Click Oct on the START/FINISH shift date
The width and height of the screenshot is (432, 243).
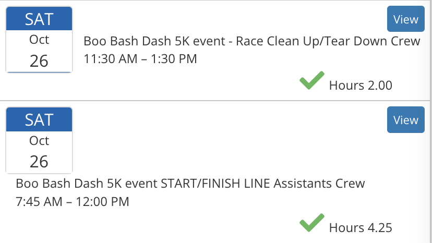click(x=39, y=140)
